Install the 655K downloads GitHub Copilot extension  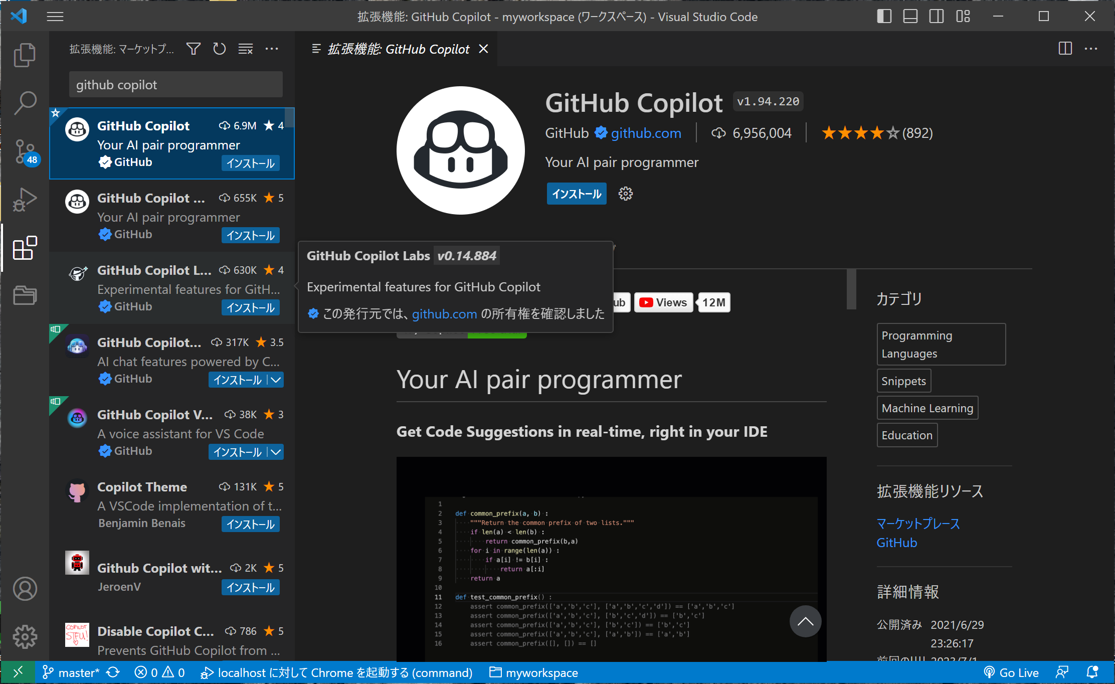[251, 235]
